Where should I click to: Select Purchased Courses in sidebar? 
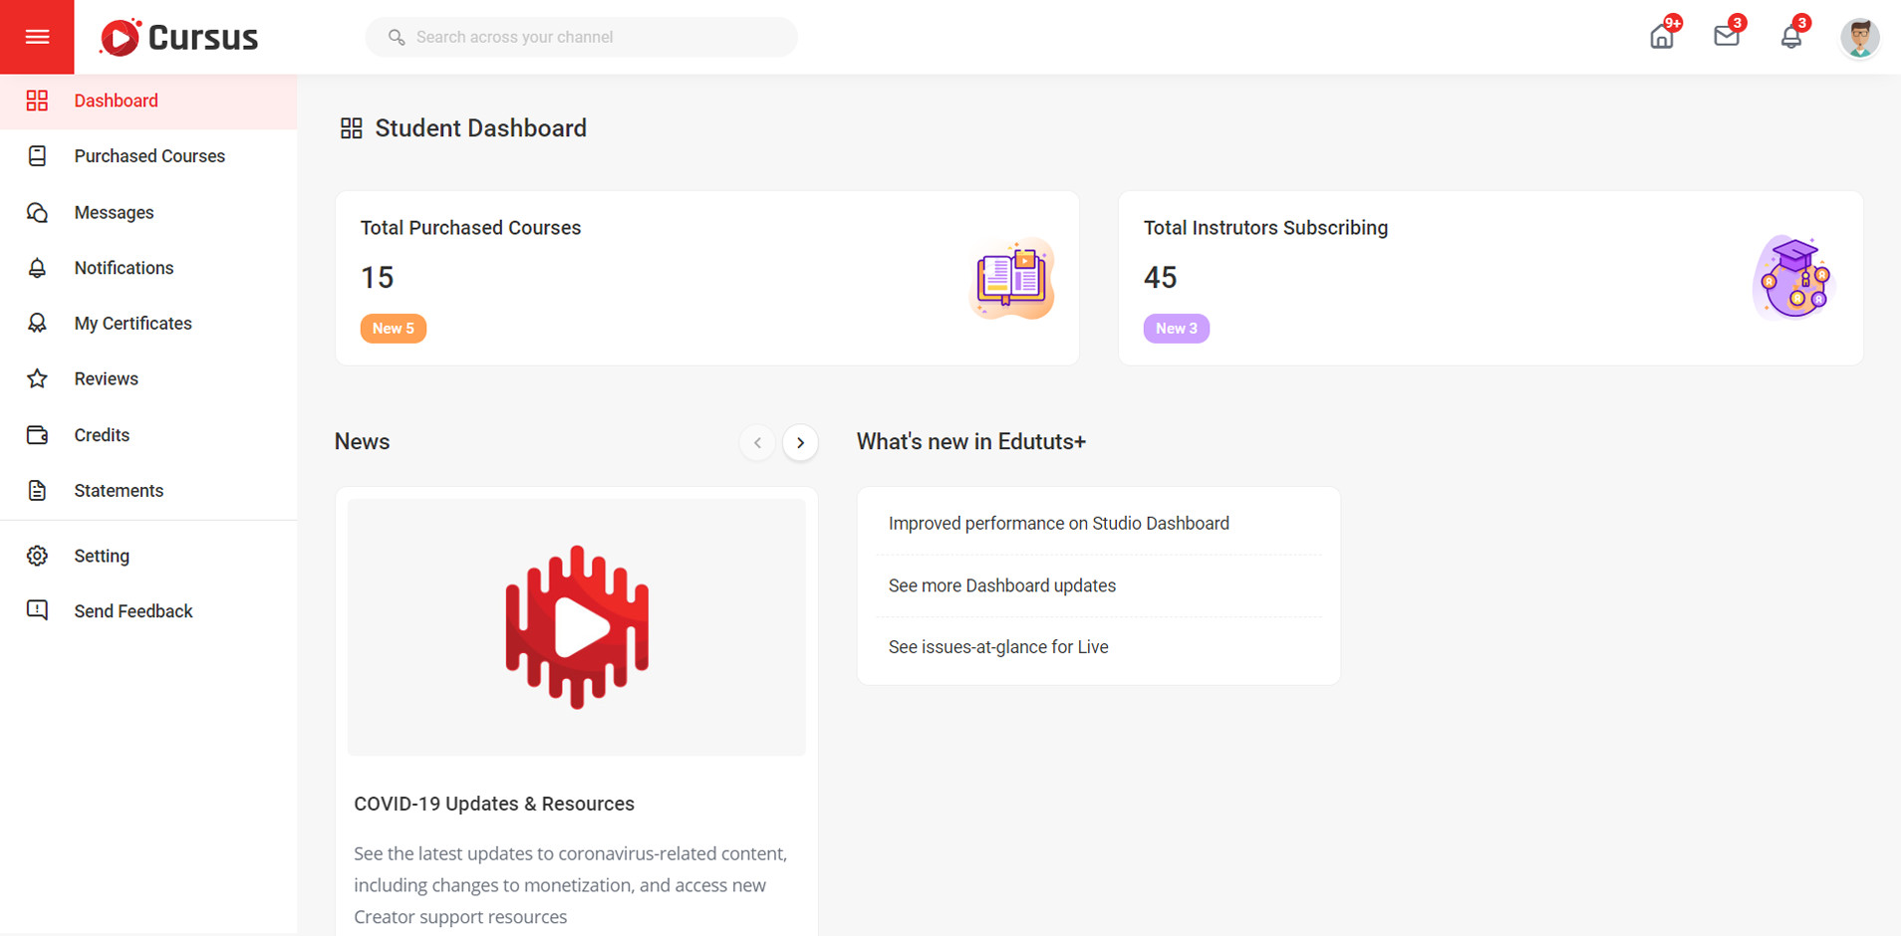(x=149, y=156)
